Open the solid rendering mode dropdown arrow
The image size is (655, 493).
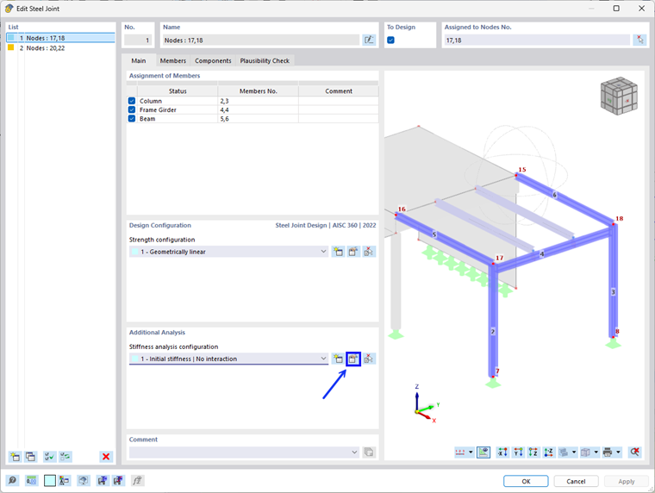[596, 452]
